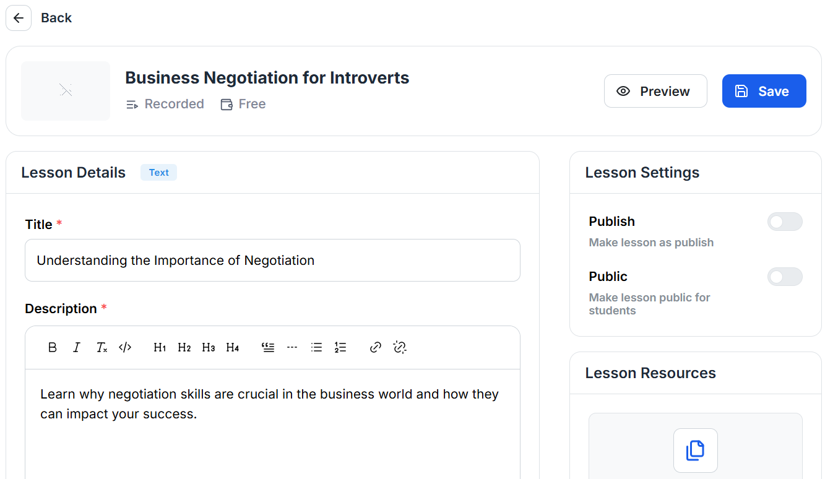825x479 pixels.
Task: Click the Text badge beside Lesson Details
Action: pos(158,173)
